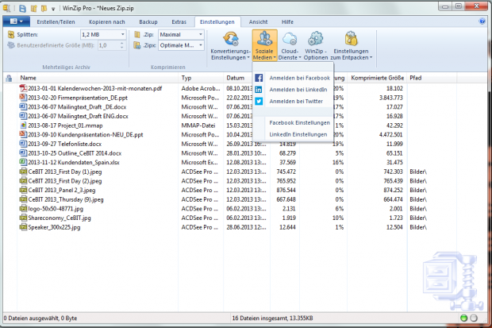Click the green status indicator light
Viewport: 492px width, 328px height.
(463, 318)
